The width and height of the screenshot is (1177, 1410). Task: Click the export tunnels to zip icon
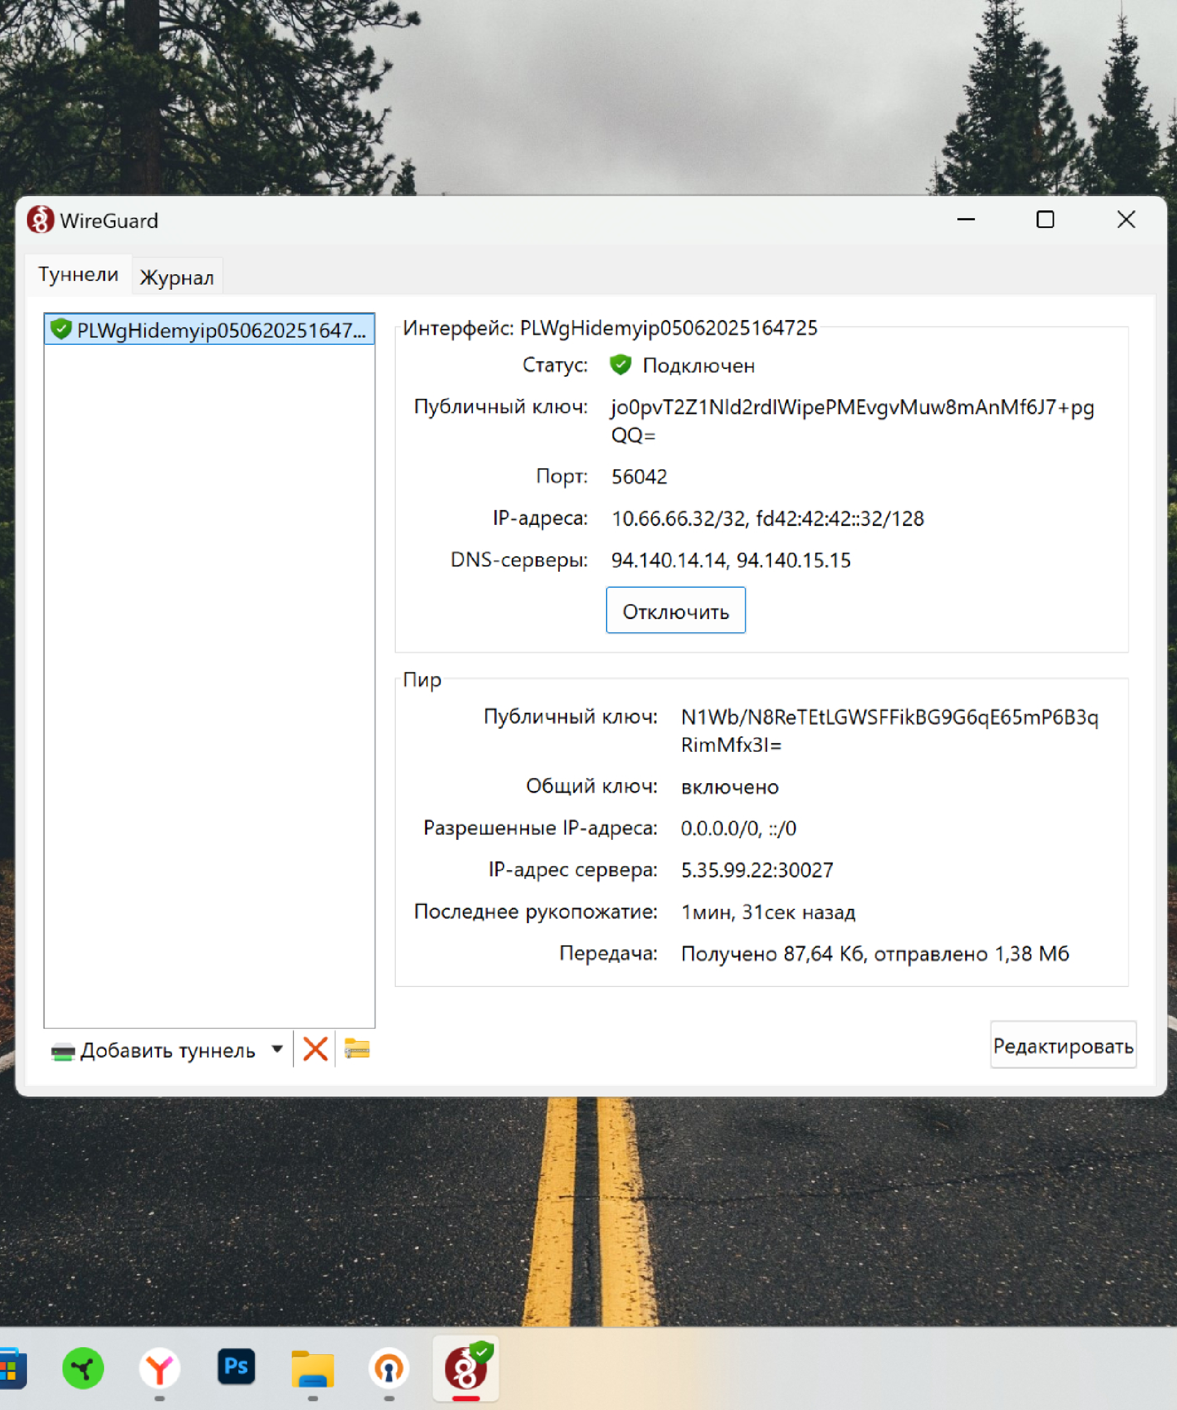[x=357, y=1049]
